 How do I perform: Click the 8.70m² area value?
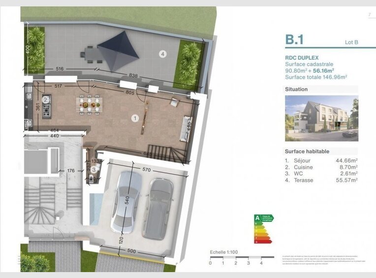(x=348, y=167)
